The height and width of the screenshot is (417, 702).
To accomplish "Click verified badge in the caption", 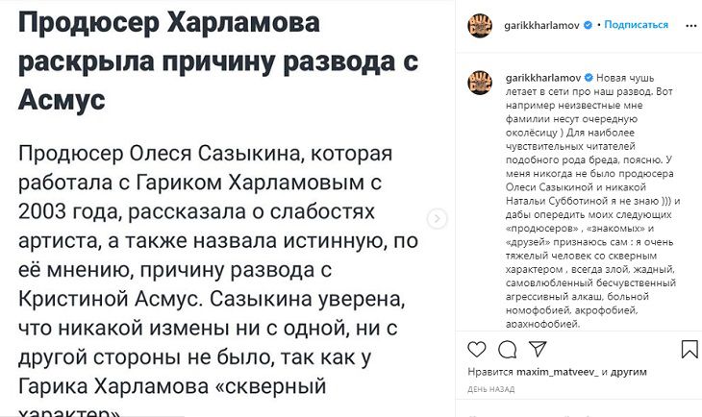I will tap(588, 76).
